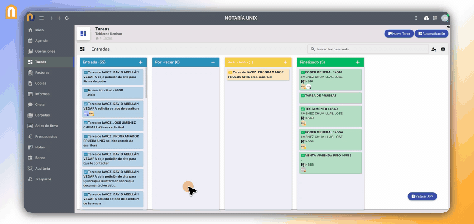Open the cloud download icon
Viewport: 474px width, 224px height.
(426, 18)
